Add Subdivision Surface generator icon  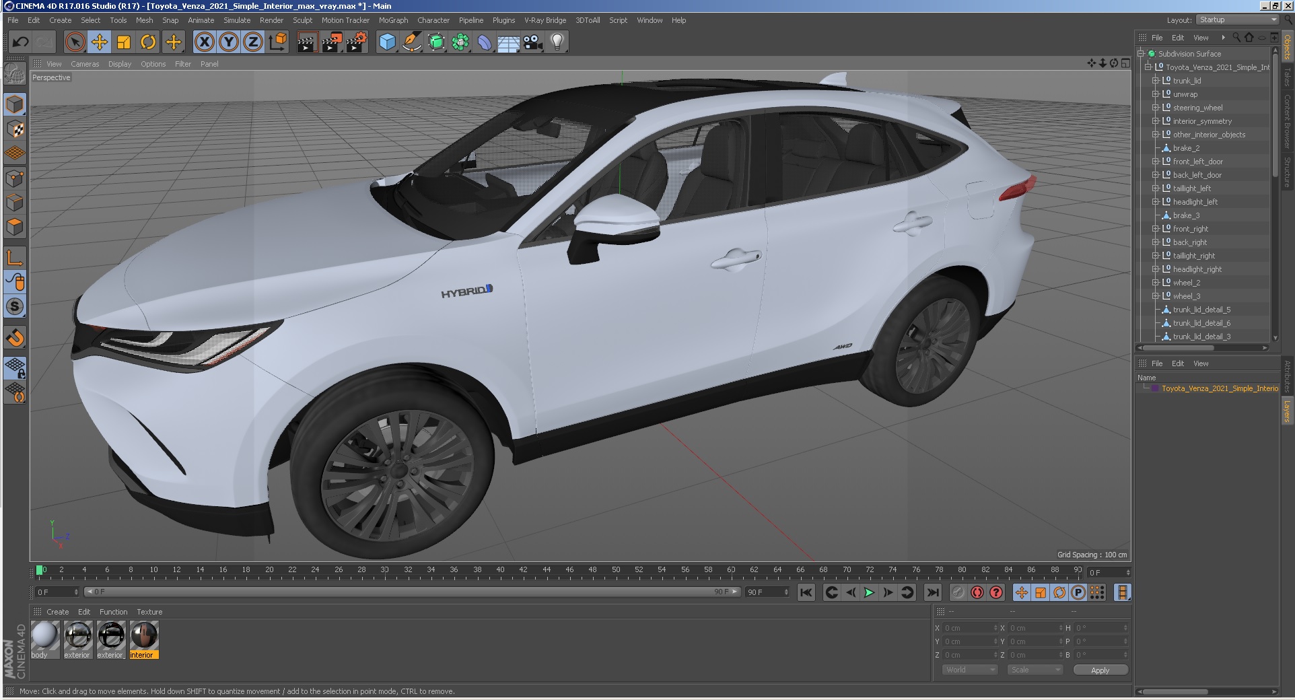click(x=436, y=42)
